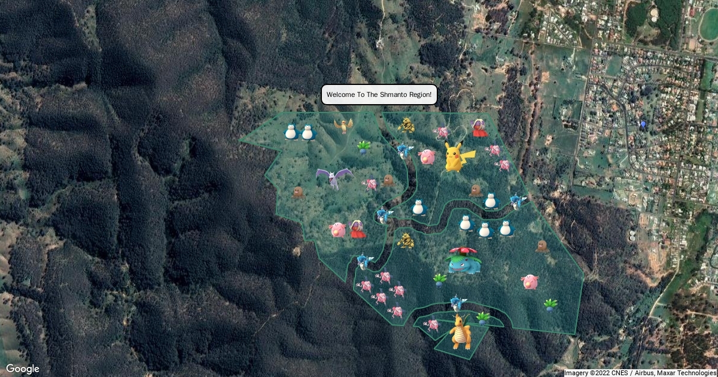Screen dimensions: 718x377
Task: Click the large Pikachu marker
Action: [458, 157]
